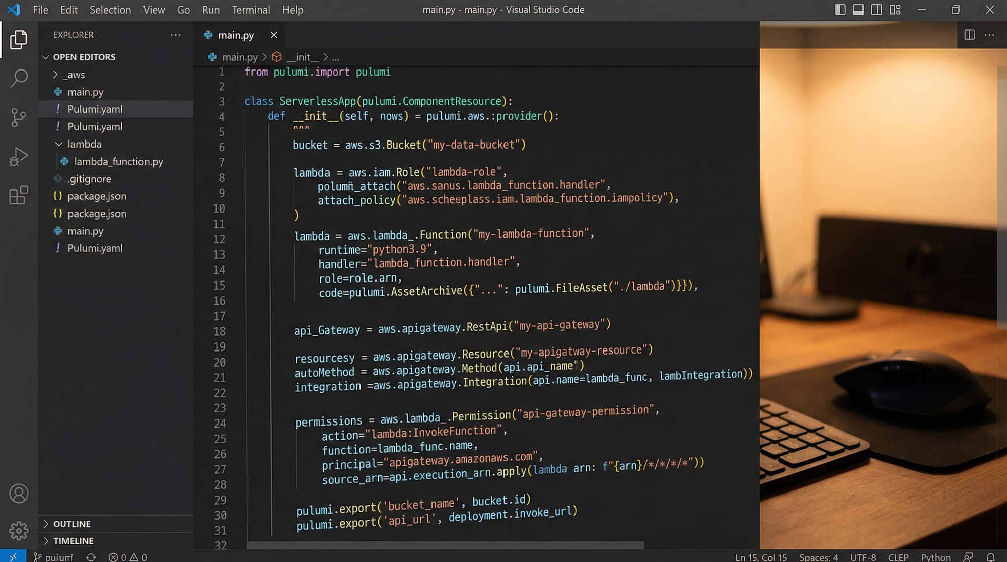Viewport: 1007px width, 562px height.
Task: Open Settings via the gear icon
Action: pyautogui.click(x=19, y=530)
